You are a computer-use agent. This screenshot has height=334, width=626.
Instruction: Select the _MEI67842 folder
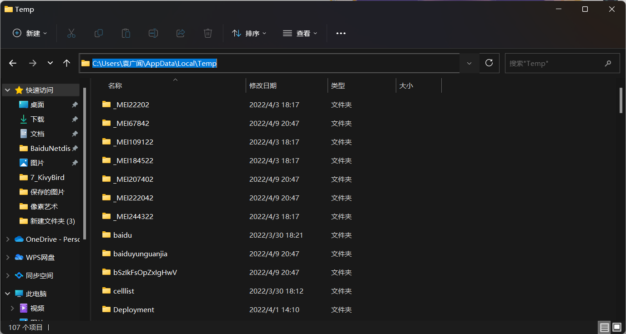coord(131,123)
